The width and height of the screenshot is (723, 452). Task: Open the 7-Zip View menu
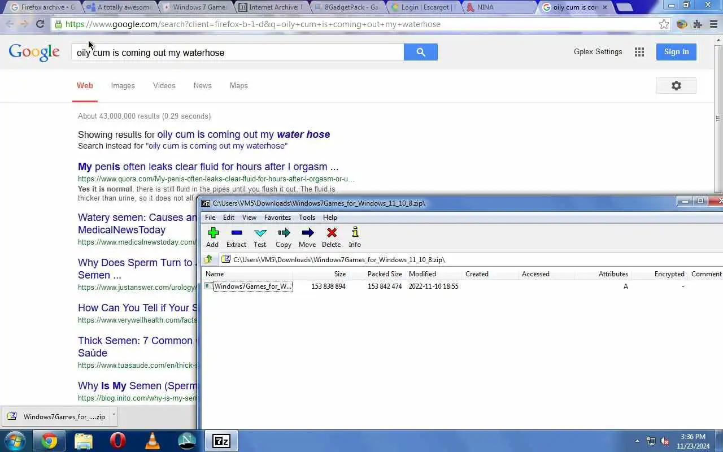[249, 217]
